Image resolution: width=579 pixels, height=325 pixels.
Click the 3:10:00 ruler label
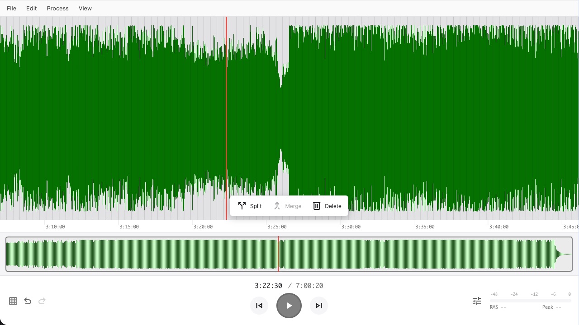point(55,227)
